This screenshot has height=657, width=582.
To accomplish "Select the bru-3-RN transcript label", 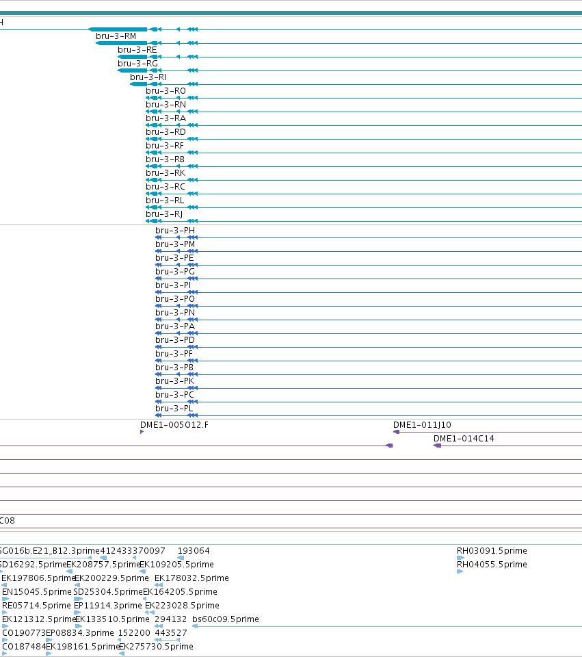I will [x=166, y=105].
